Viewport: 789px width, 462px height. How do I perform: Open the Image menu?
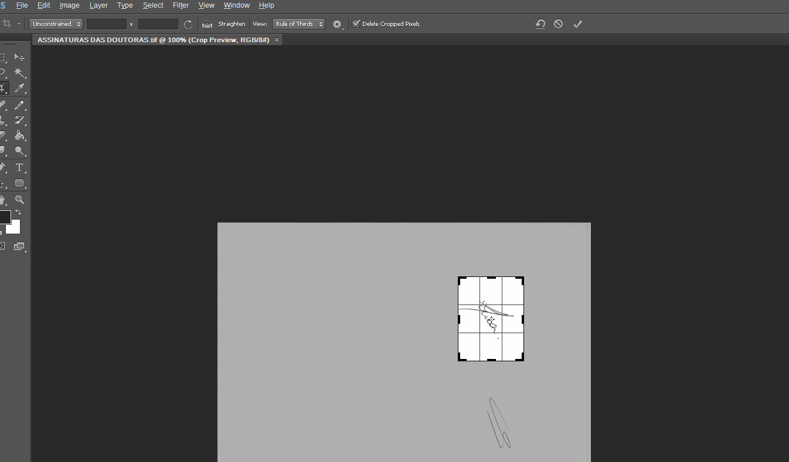pos(70,5)
